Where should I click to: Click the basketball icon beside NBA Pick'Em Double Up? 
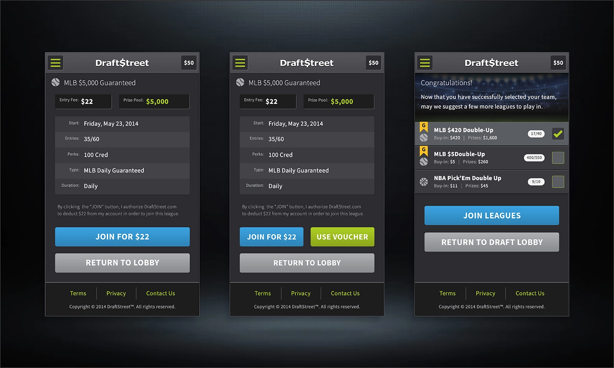[x=424, y=182]
